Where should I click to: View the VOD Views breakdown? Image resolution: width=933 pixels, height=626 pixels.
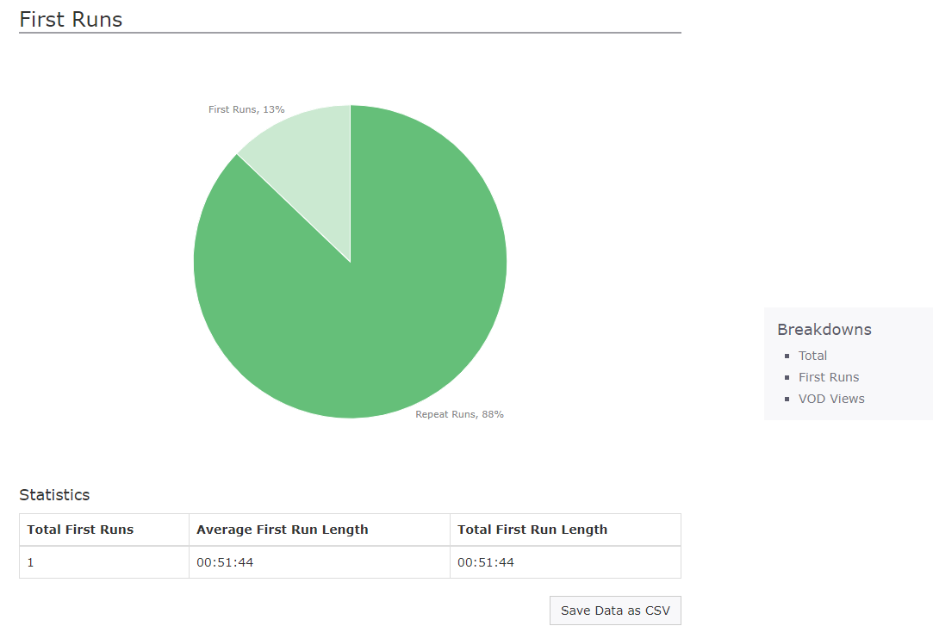(x=831, y=398)
